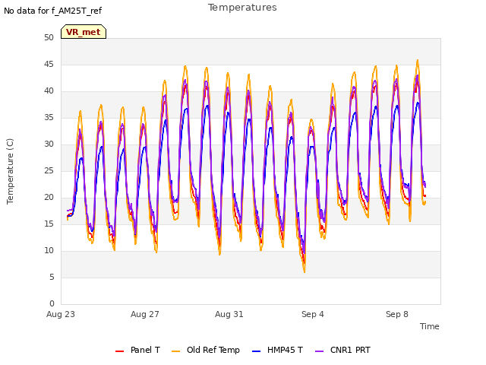Screen dimensions: 486x365
Task: Click the 5 y-axis tick label
Action: (52, 278)
